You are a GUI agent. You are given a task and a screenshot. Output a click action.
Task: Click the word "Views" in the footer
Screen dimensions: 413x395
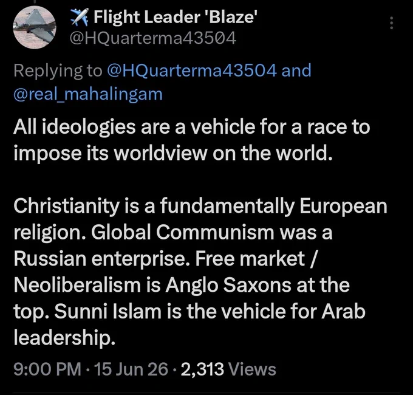coord(252,369)
